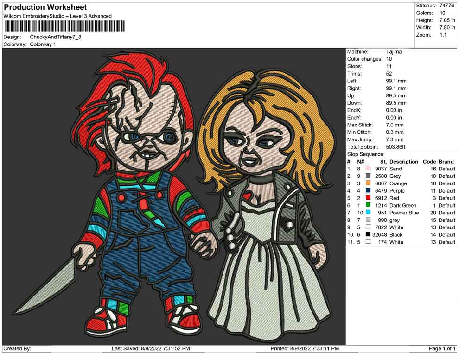Click the design name ChuckyAndTiffany7_8

click(56, 37)
